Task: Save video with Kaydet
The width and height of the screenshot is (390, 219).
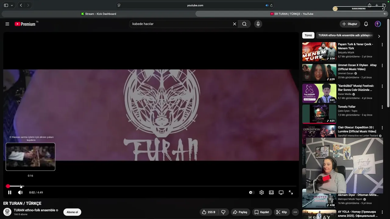Action: tap(262, 212)
